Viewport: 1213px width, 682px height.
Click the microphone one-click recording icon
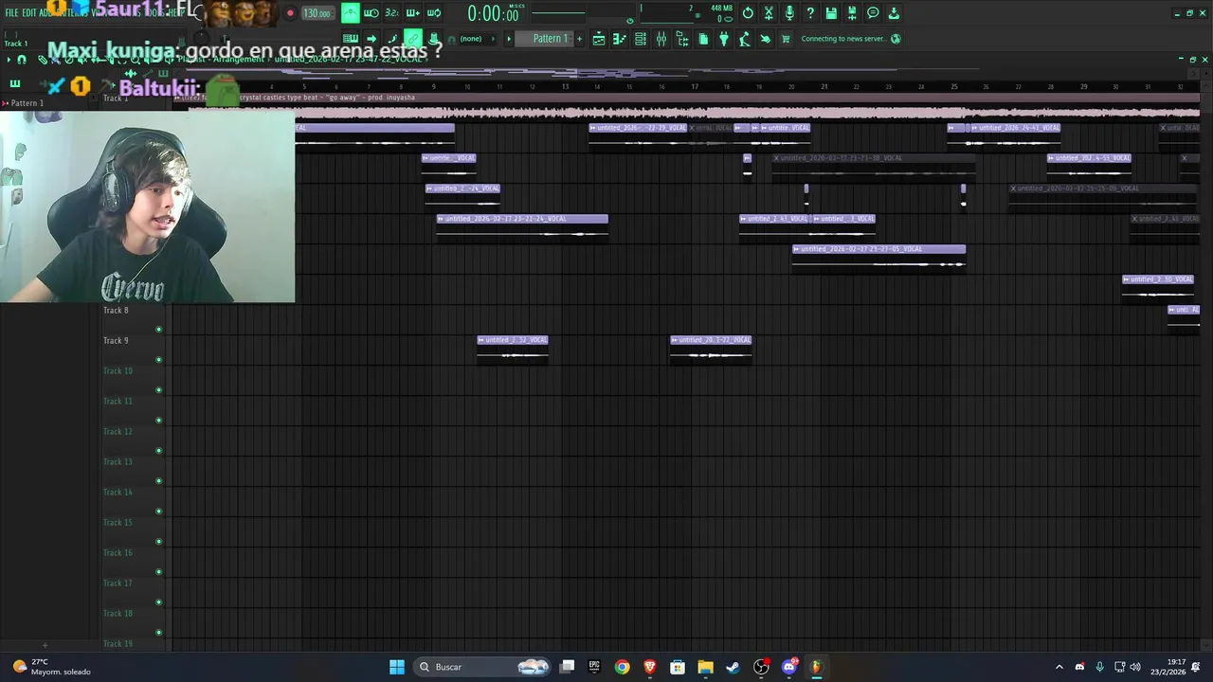789,13
